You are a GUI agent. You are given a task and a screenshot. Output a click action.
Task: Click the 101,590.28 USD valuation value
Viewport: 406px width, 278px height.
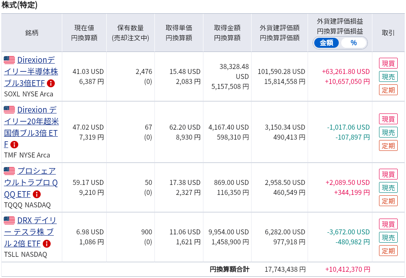point(281,71)
